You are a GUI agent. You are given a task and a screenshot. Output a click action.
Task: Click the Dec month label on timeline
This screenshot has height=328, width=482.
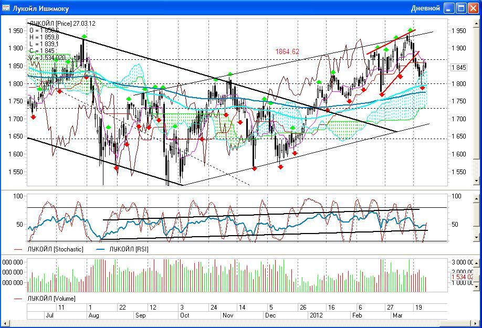pos(270,315)
